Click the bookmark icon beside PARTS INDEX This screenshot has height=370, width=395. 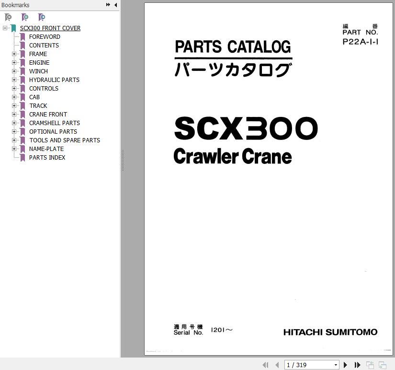[x=23, y=157]
